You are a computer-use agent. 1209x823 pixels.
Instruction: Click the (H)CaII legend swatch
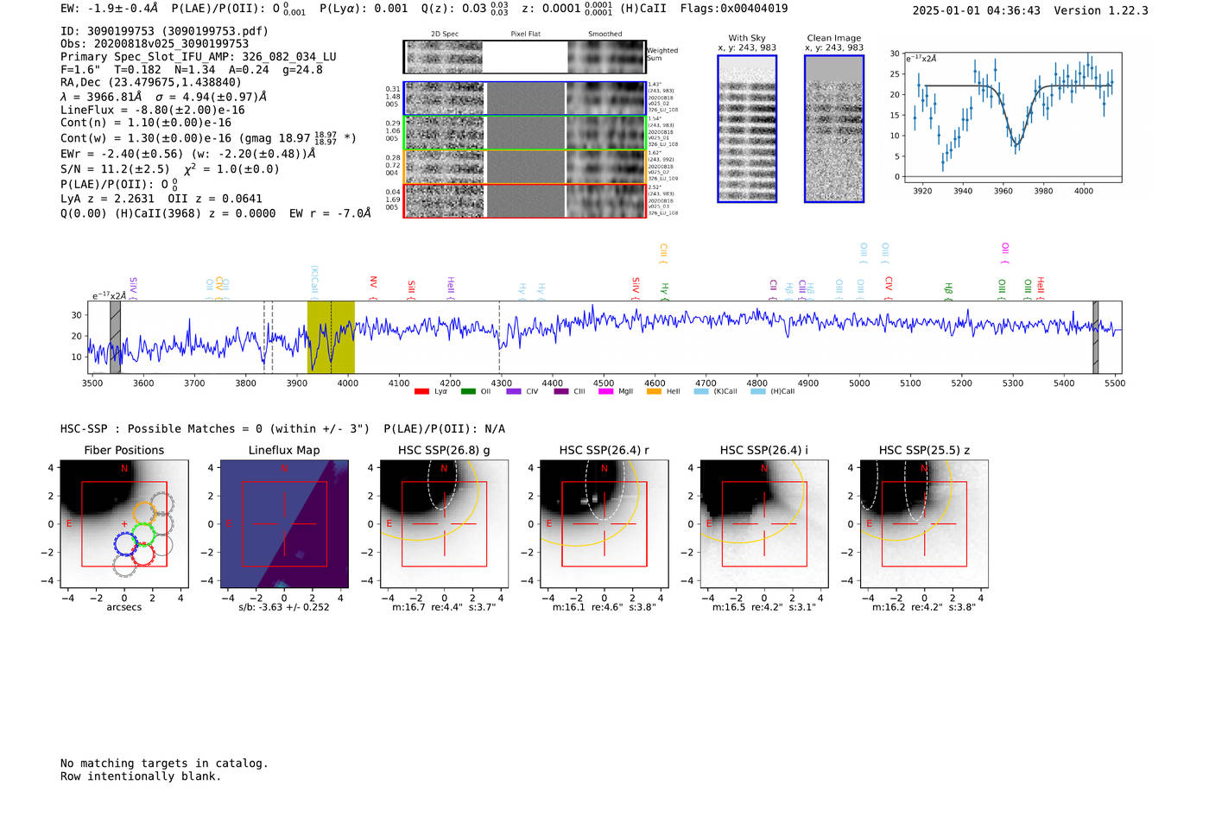(x=758, y=391)
